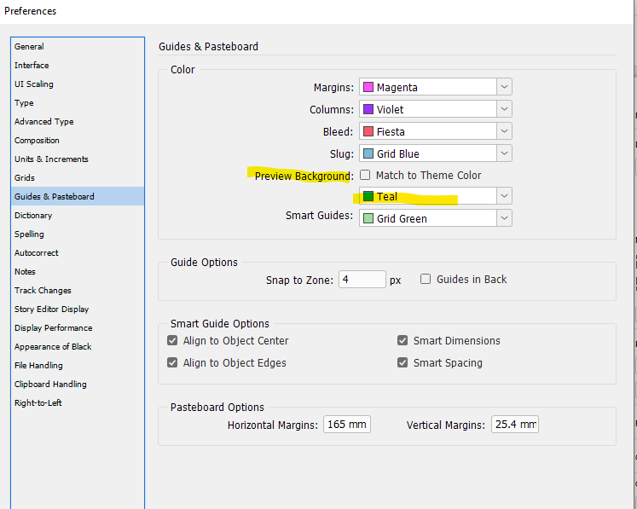Disable Align to Object Center

[x=173, y=340]
